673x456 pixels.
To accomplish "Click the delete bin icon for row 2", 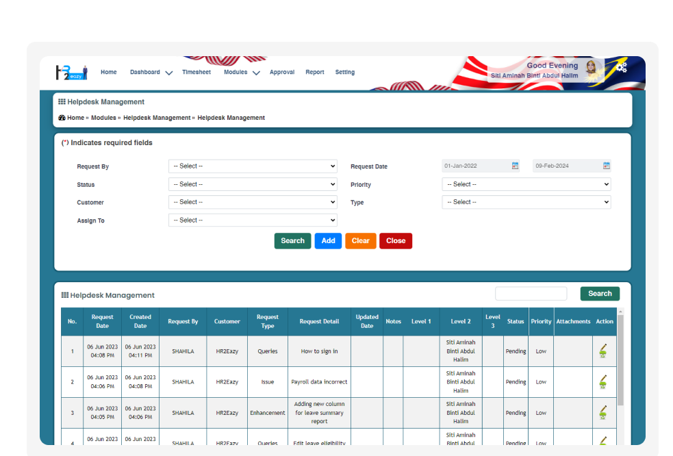I will (602, 386).
